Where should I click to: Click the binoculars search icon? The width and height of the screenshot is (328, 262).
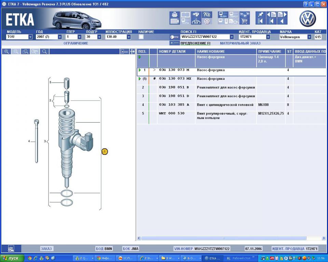[x=196, y=15]
